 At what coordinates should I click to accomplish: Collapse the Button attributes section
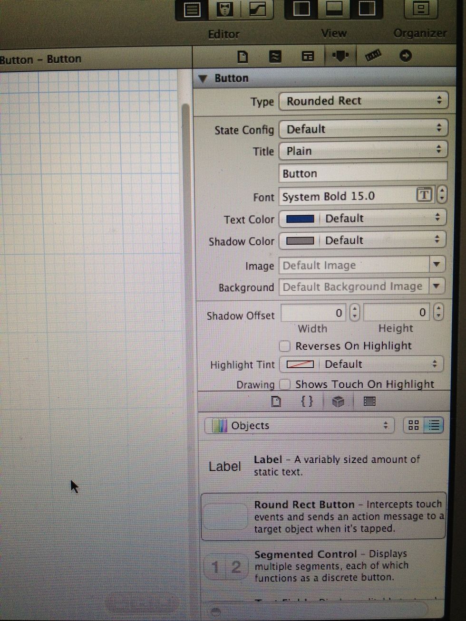coord(204,78)
